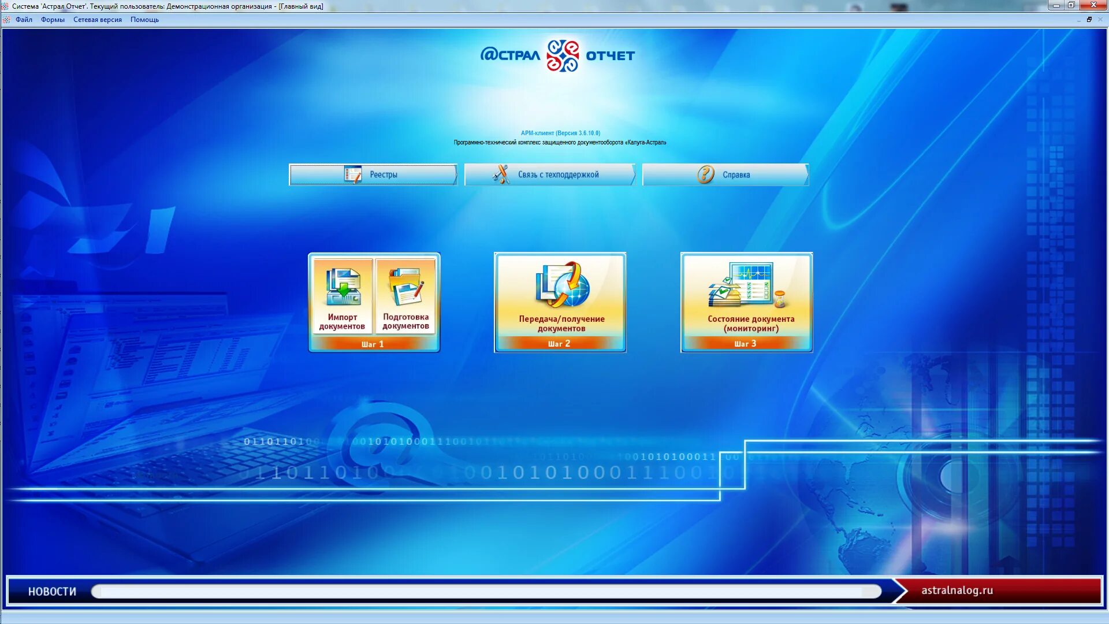Viewport: 1109px width, 624px height.
Task: Click the Астрал Отчет logo emblem
Action: pos(563,55)
